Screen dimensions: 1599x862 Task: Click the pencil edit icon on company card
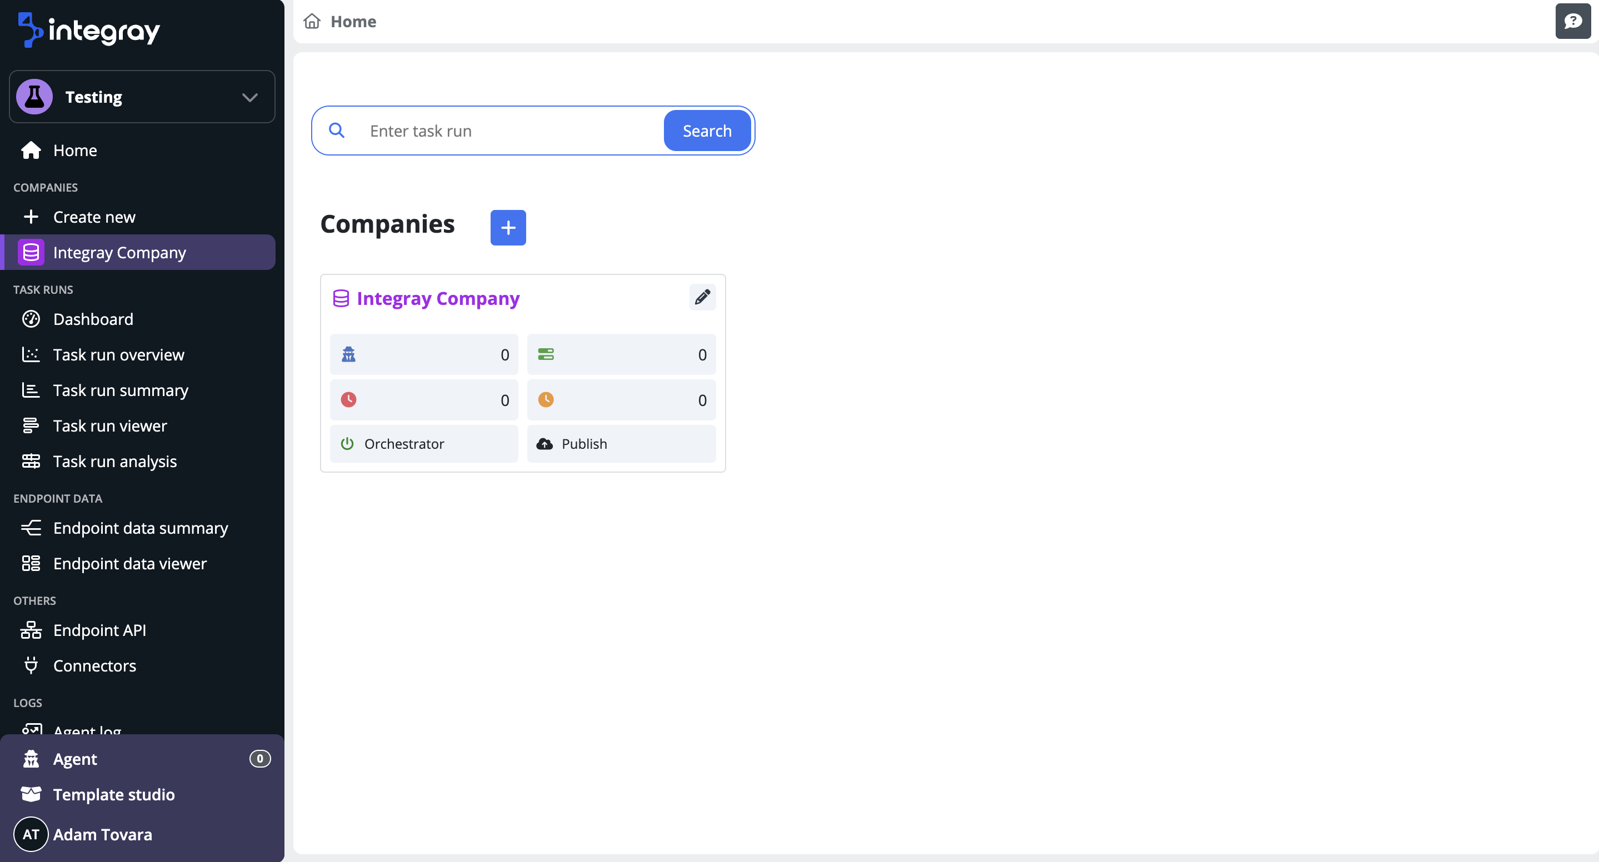click(702, 297)
